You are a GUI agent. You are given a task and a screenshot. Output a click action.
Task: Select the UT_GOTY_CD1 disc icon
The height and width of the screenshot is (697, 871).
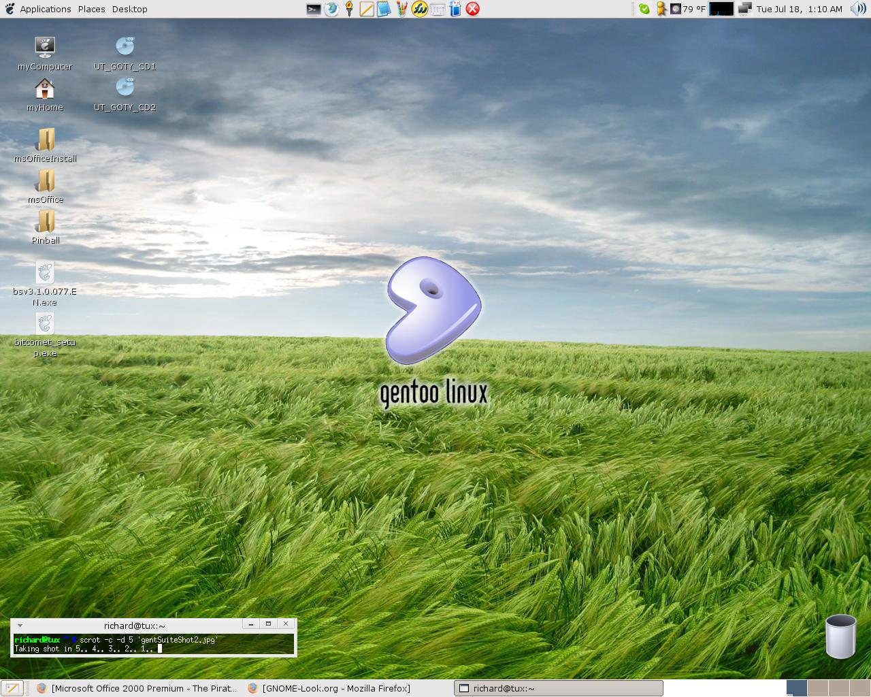(125, 54)
